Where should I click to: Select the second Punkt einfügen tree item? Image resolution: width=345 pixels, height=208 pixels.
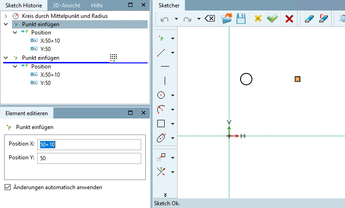(x=40, y=58)
